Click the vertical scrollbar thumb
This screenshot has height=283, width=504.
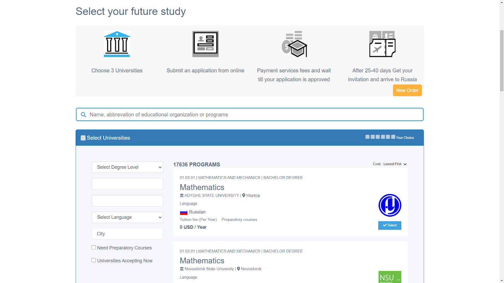click(502, 61)
